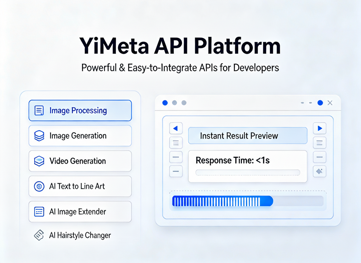Click the Instant Result Preview bar
Viewport: 361px width, 263px height.
248,136
